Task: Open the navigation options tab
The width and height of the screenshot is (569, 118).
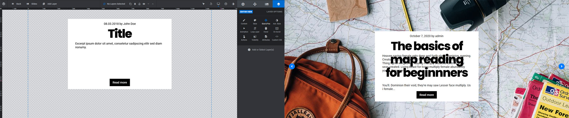Action: click(255, 4)
